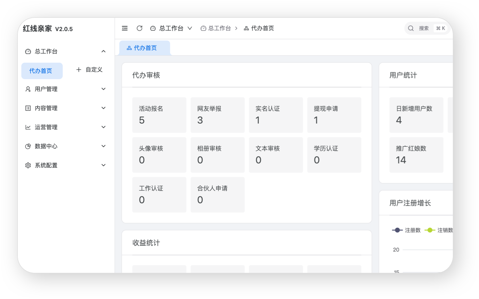Select the 代办首页 sidebar item
The width and height of the screenshot is (479, 299).
pos(42,71)
